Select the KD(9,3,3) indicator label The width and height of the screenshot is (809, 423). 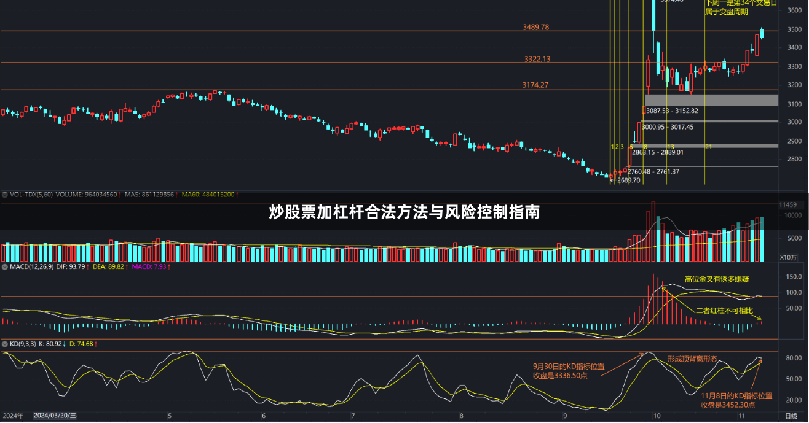tap(23, 344)
